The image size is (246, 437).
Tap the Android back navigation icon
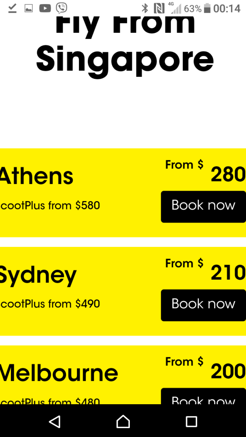tap(55, 421)
